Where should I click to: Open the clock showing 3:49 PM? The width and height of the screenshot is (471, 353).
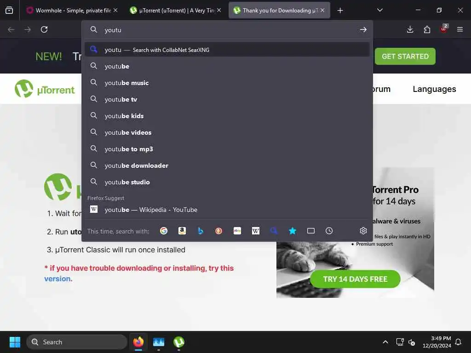(437, 342)
